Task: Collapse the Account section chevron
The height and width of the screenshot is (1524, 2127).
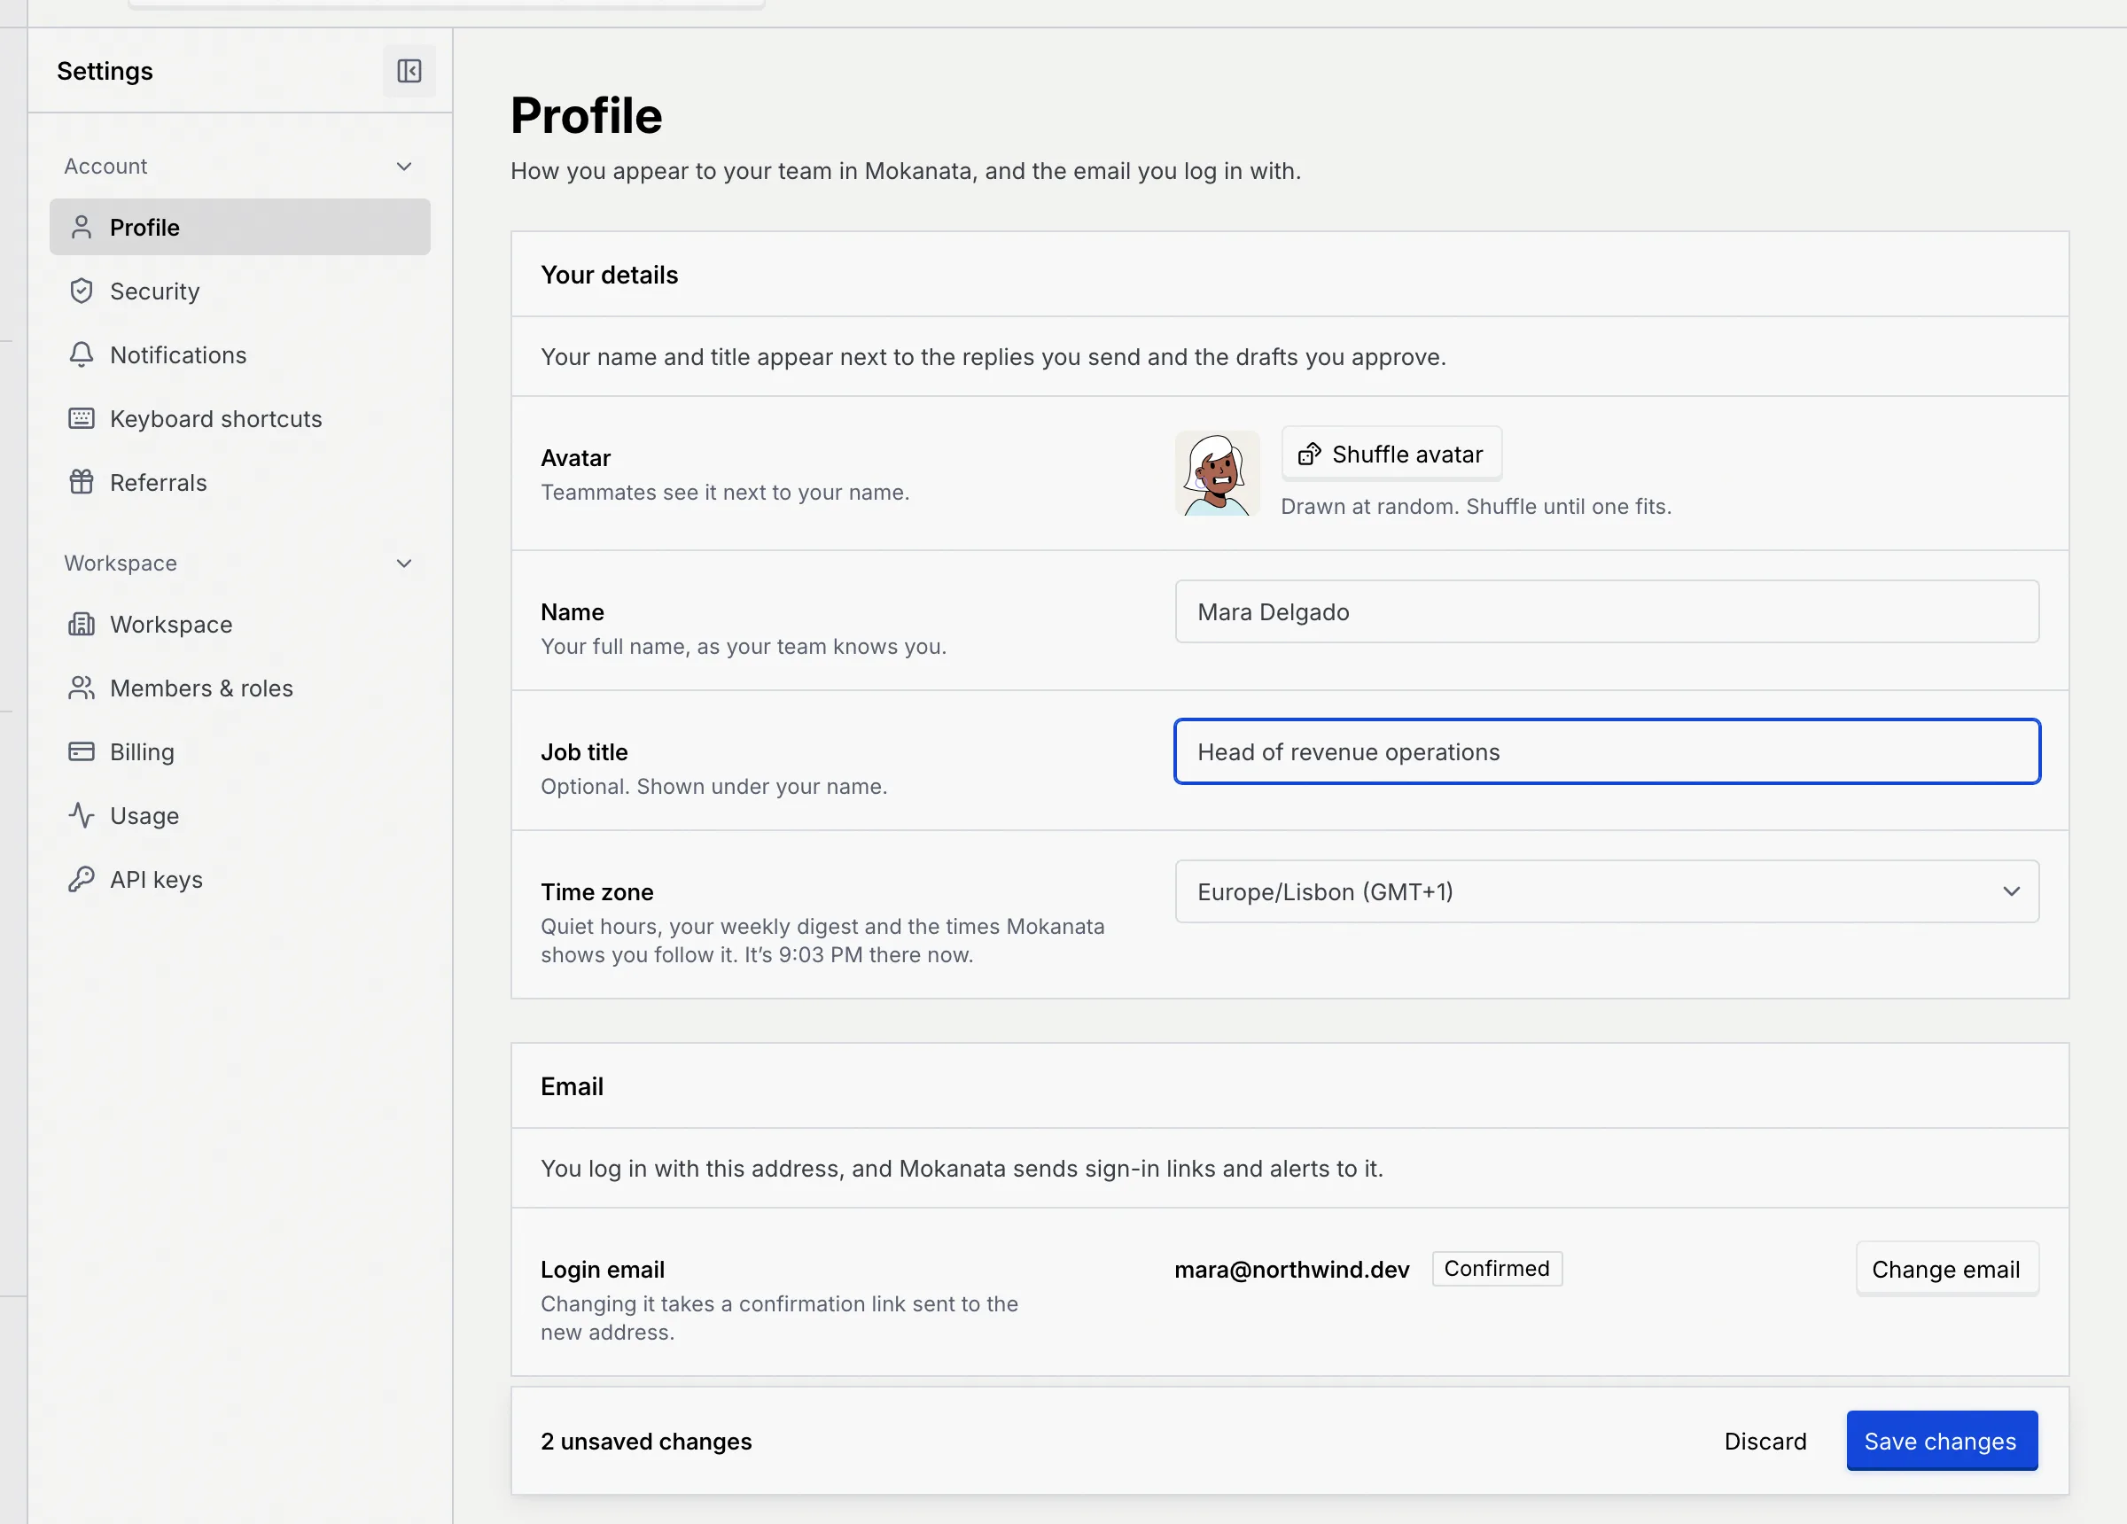Action: pos(404,167)
